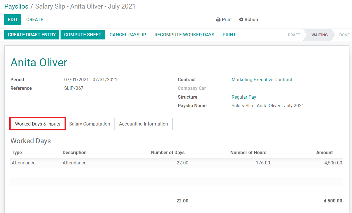Click the DRAFT status stage
This screenshot has width=352, height=213.
point(294,35)
